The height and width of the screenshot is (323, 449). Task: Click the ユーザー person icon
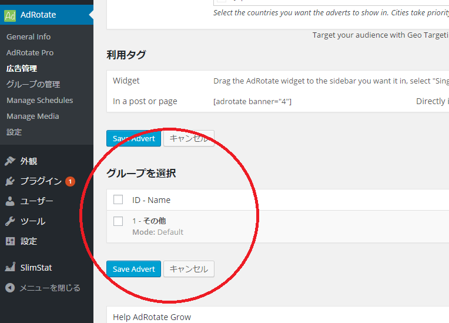point(10,201)
